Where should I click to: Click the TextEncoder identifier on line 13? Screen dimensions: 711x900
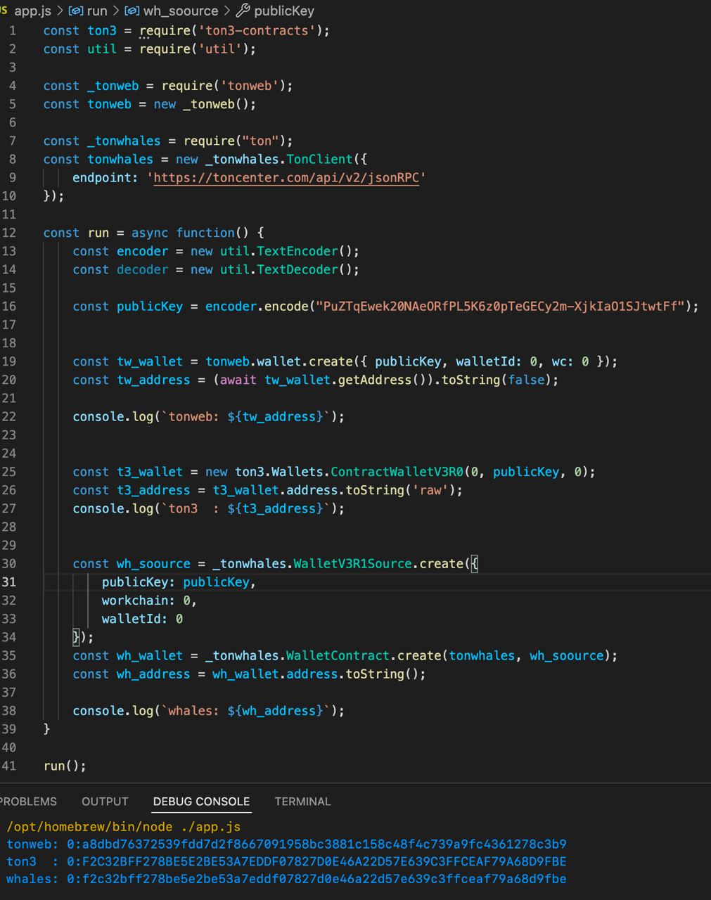point(297,252)
